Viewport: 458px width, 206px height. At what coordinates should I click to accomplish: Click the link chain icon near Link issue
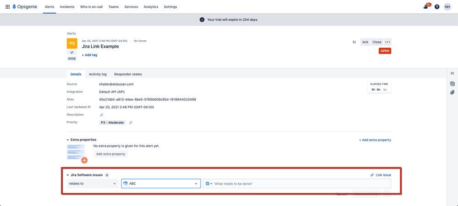[x=372, y=175]
